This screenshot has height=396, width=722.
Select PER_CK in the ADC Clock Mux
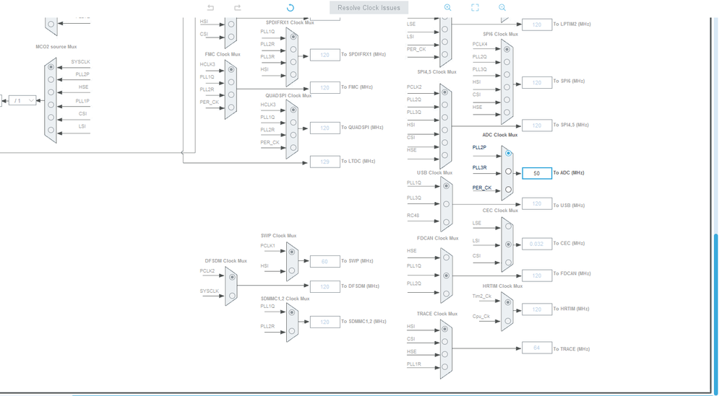pyautogui.click(x=508, y=189)
